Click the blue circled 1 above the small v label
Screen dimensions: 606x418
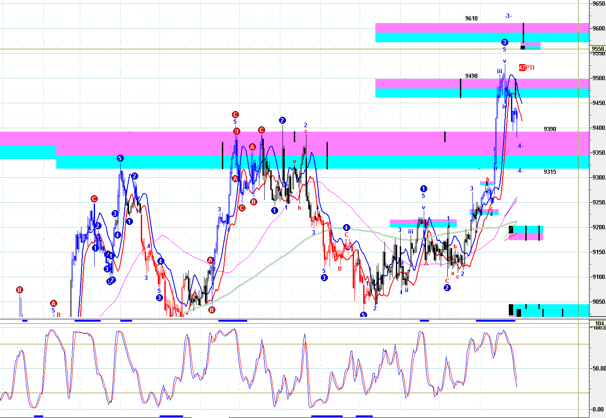(423, 189)
